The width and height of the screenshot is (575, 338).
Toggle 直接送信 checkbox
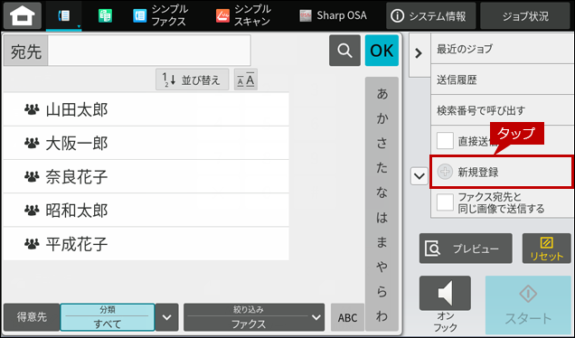click(445, 141)
